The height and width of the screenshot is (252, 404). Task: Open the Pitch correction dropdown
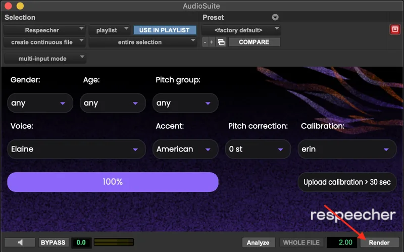coord(258,149)
